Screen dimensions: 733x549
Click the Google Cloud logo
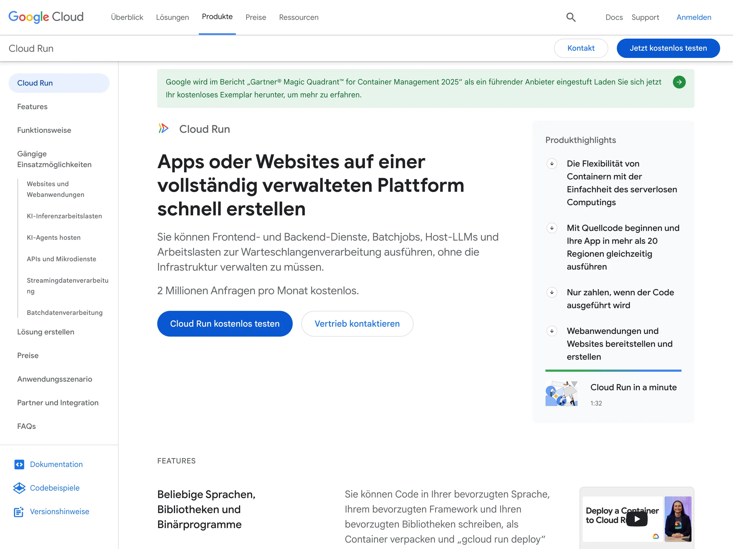tap(46, 17)
